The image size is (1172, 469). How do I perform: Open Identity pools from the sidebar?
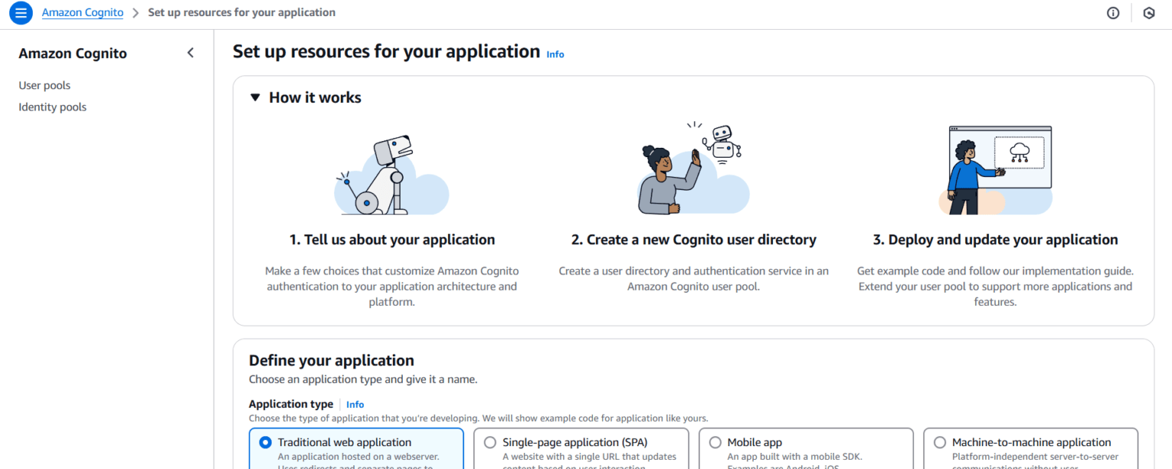[x=52, y=106]
